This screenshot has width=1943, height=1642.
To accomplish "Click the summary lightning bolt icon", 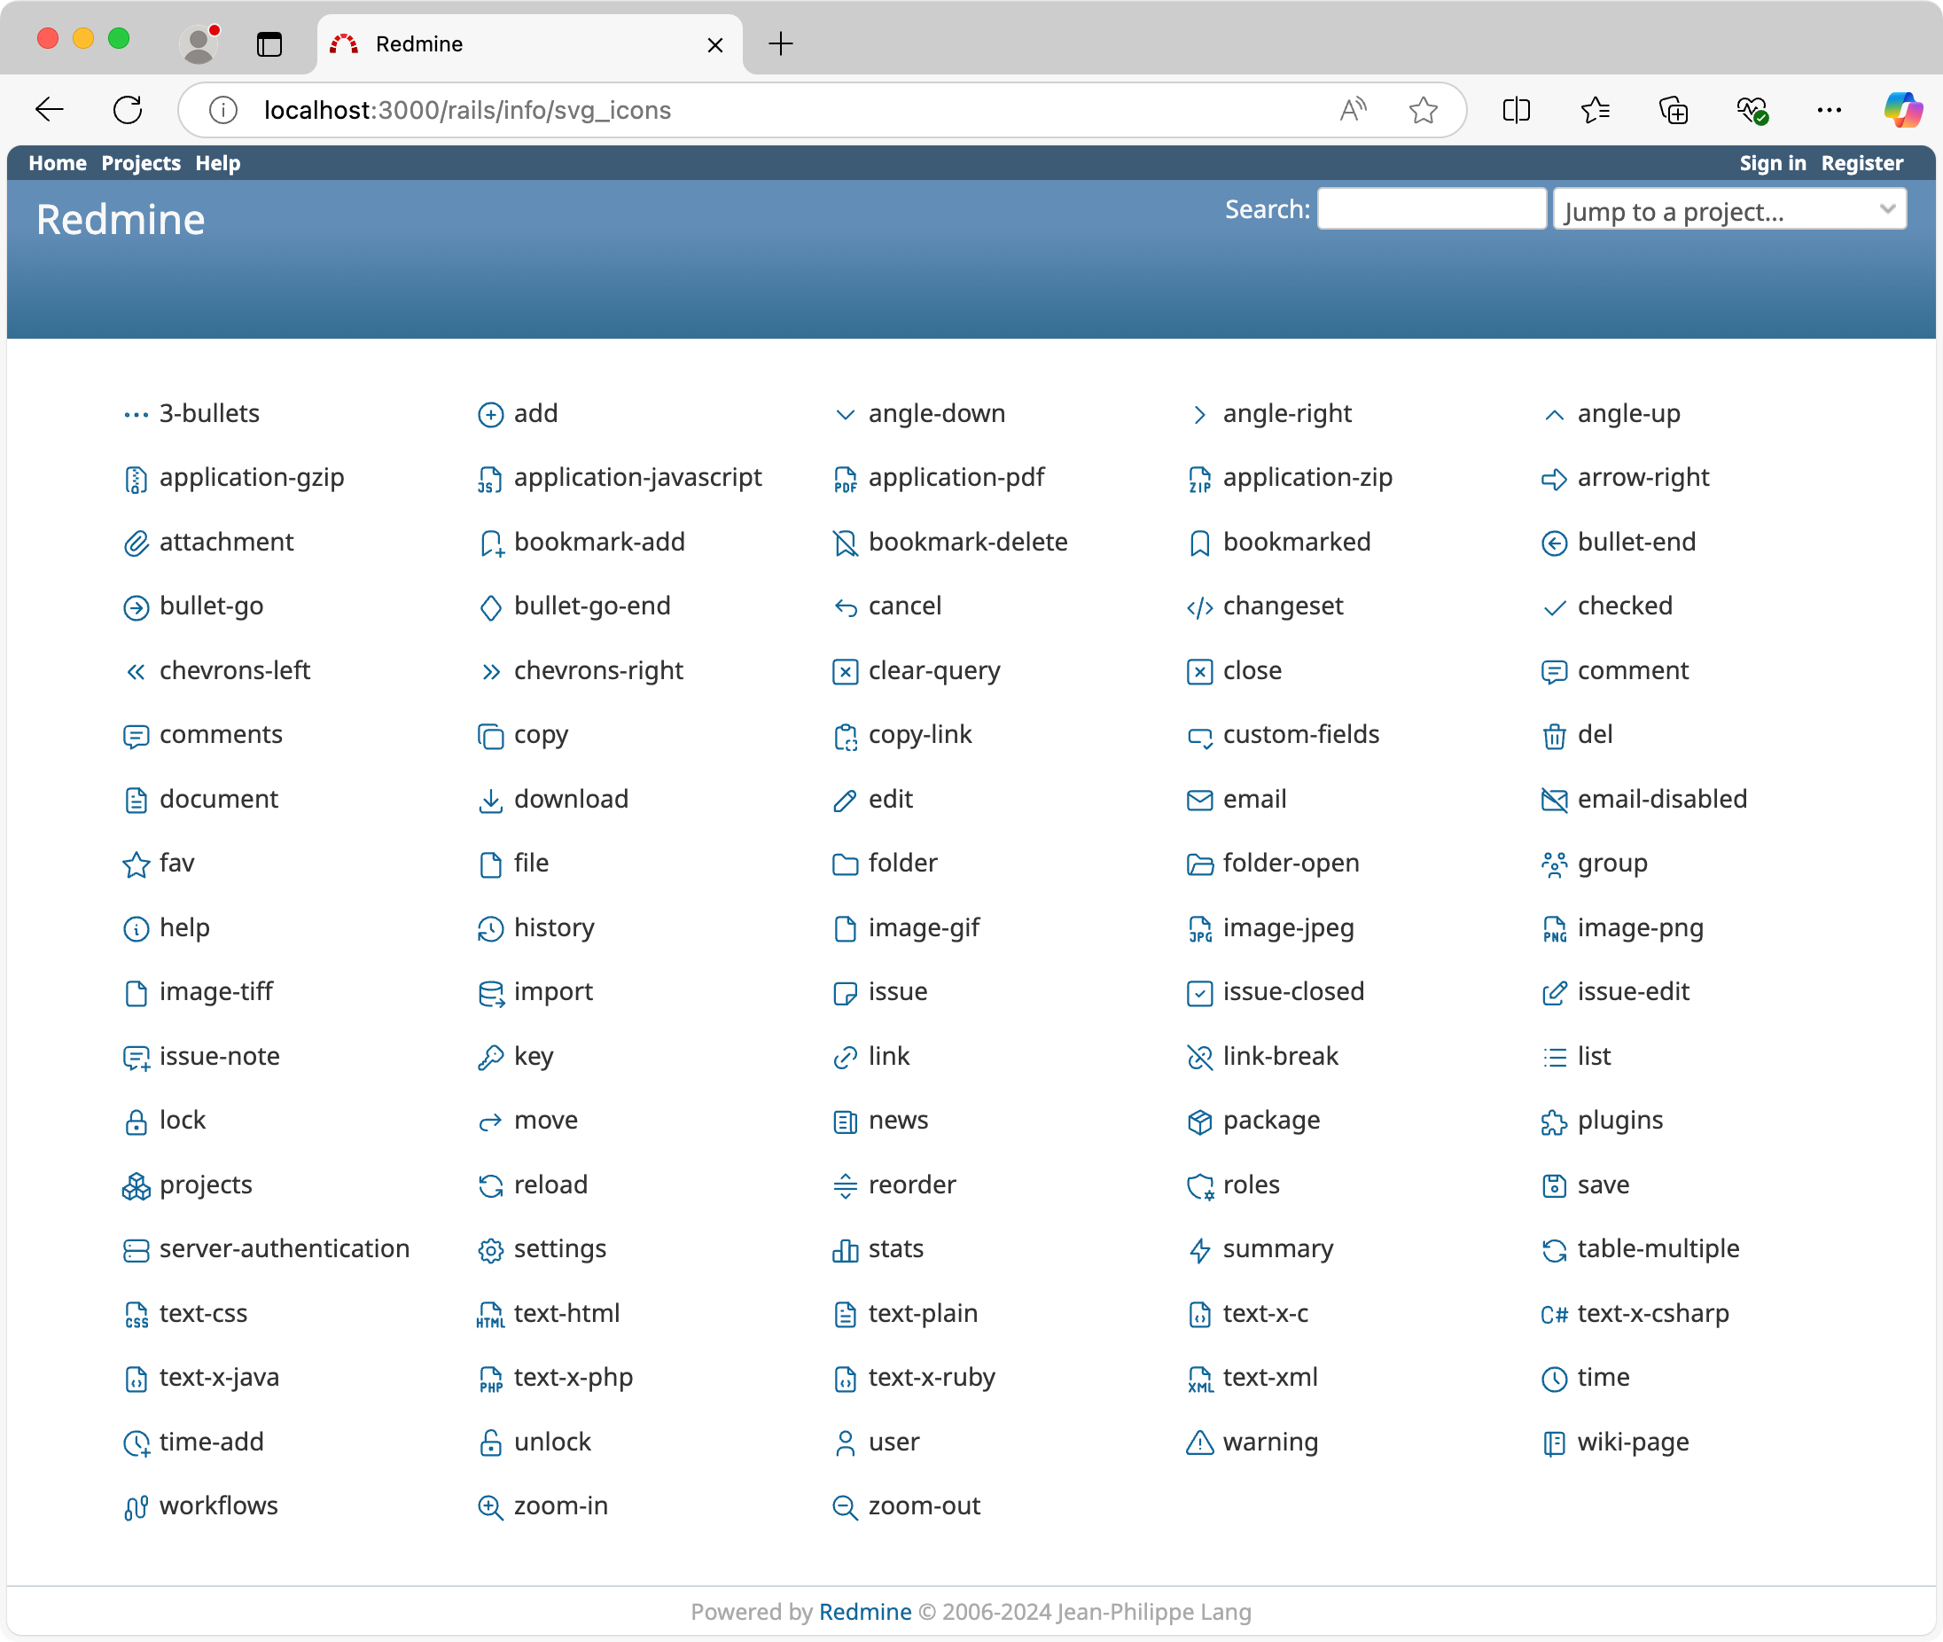I will 1199,1250.
